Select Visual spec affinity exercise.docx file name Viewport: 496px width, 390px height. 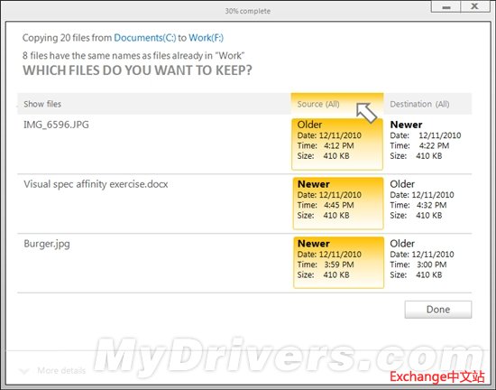click(x=96, y=184)
